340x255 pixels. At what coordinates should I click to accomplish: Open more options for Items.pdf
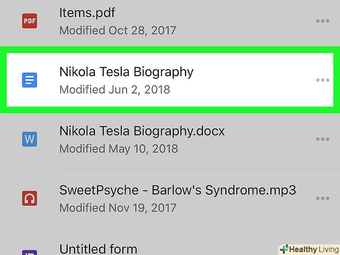[x=322, y=21]
